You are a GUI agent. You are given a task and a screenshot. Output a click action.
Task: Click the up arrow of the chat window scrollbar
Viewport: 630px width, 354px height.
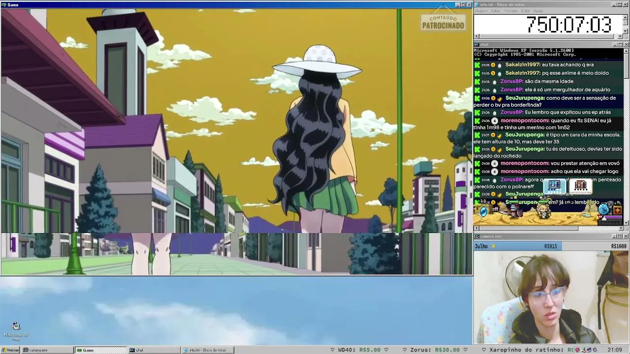point(626,51)
